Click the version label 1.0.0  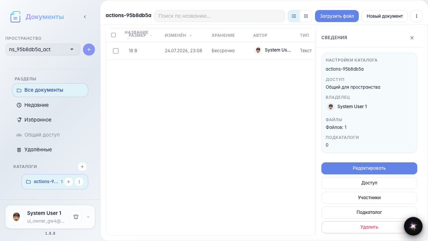point(50,234)
